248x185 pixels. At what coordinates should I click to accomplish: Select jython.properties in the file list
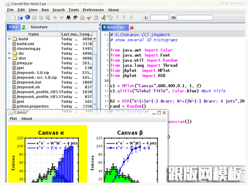33,106
